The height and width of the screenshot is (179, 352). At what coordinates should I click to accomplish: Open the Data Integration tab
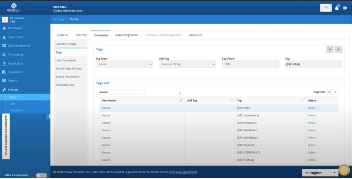[127, 35]
